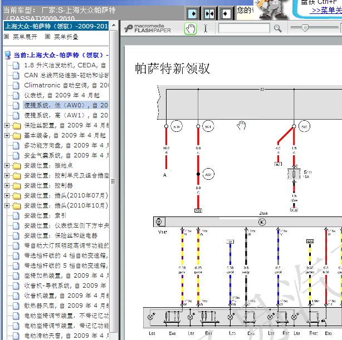Click the 菜单展开 link
The height and width of the screenshot is (340, 342).
coord(25,37)
